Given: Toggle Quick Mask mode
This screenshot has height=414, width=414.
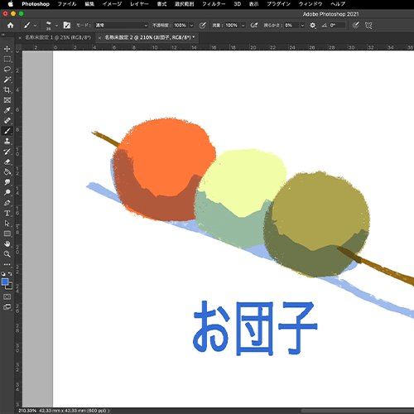Looking at the screenshot, I should [x=7, y=296].
